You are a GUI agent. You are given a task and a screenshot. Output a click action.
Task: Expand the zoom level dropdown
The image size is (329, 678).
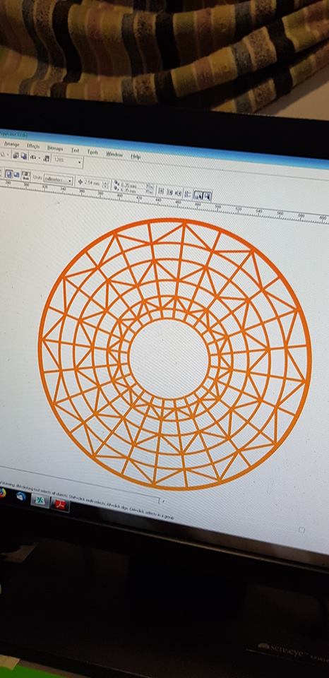(x=80, y=163)
